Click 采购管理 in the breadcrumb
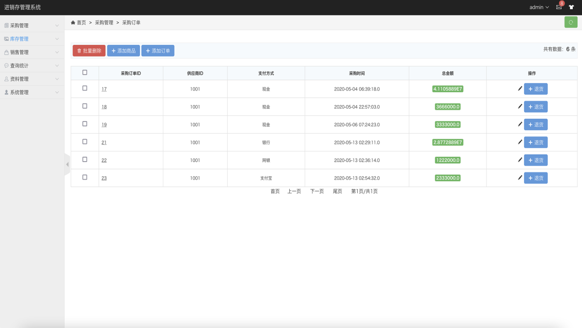Image resolution: width=582 pixels, height=328 pixels. click(x=104, y=22)
